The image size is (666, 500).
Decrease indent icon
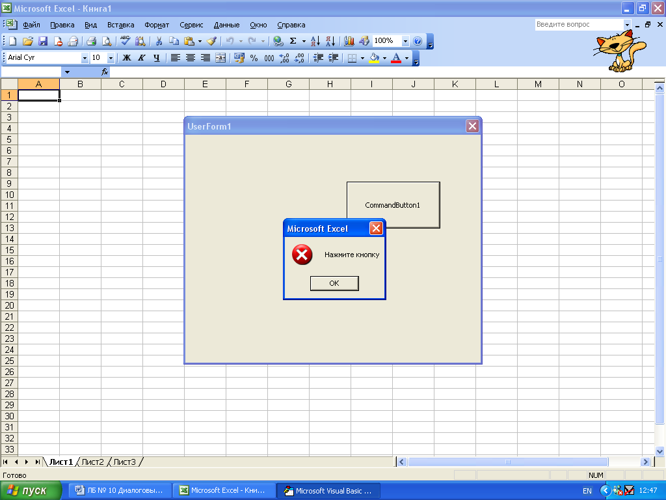pos(318,57)
